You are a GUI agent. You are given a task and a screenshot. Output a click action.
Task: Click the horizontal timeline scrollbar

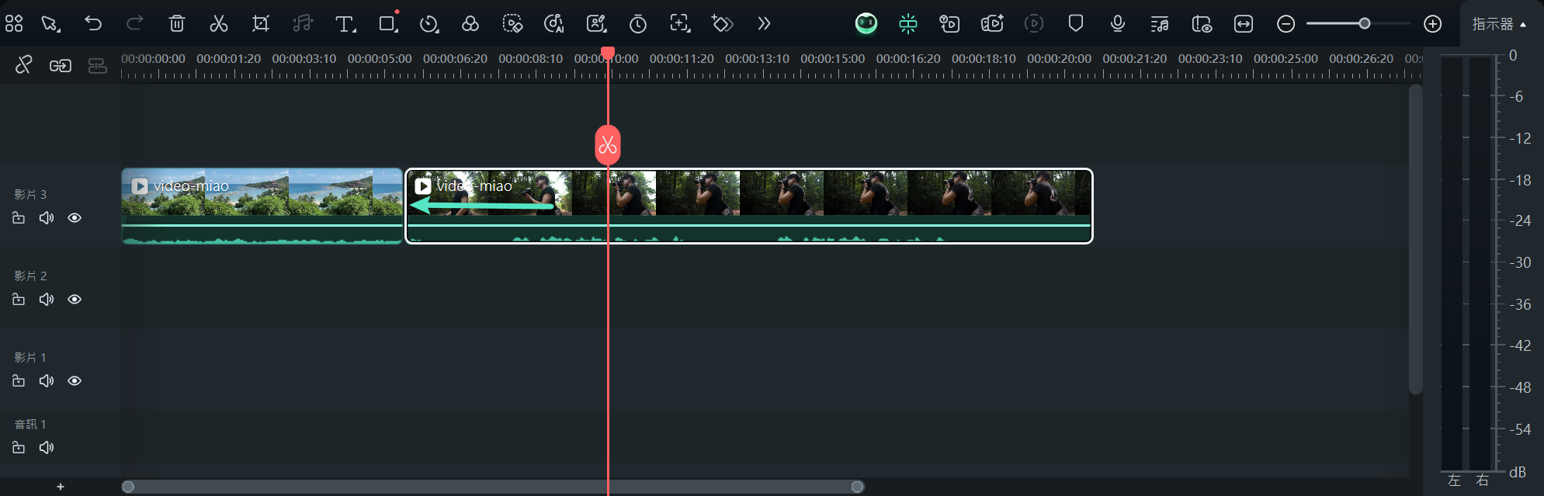493,487
